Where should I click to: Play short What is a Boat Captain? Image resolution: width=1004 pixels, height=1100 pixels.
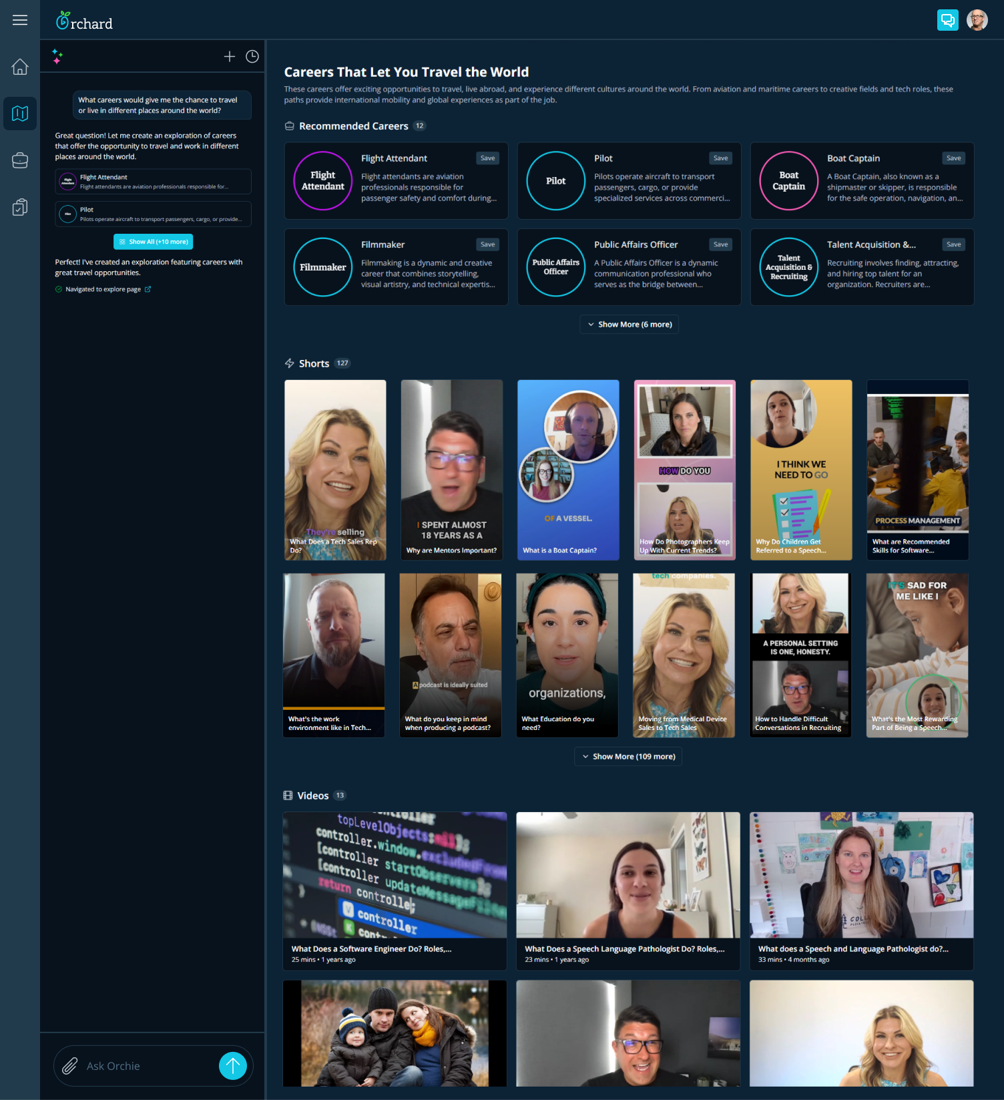pyautogui.click(x=568, y=470)
